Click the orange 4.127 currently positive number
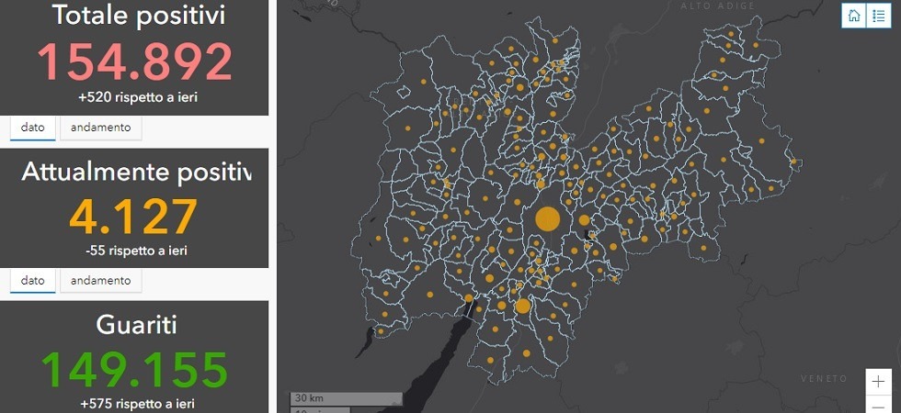This screenshot has height=413, width=901. (134, 217)
